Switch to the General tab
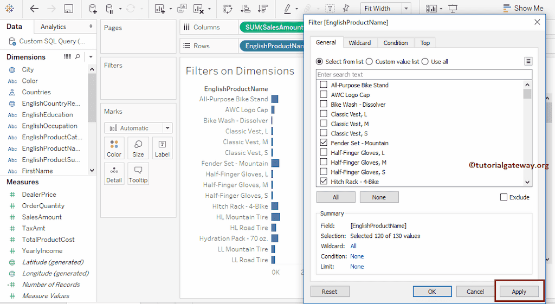 click(x=326, y=42)
